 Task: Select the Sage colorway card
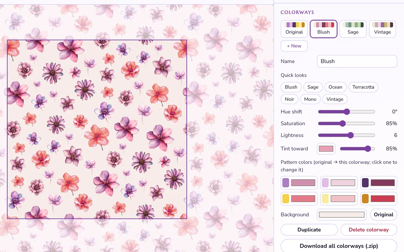click(x=353, y=29)
